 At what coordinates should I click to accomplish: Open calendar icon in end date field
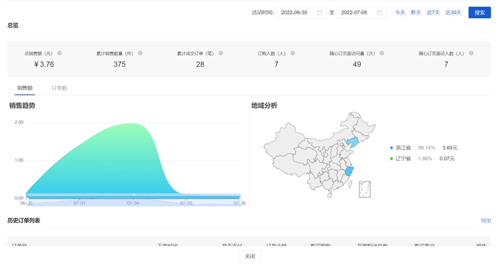click(x=379, y=13)
